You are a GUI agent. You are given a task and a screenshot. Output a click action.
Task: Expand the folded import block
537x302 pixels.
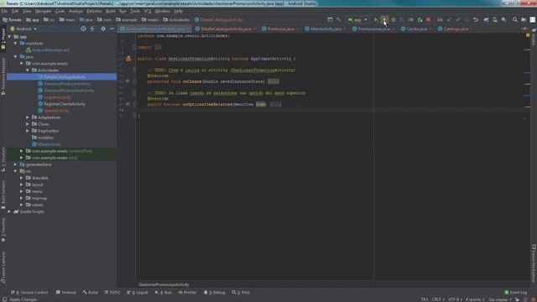[158, 47]
